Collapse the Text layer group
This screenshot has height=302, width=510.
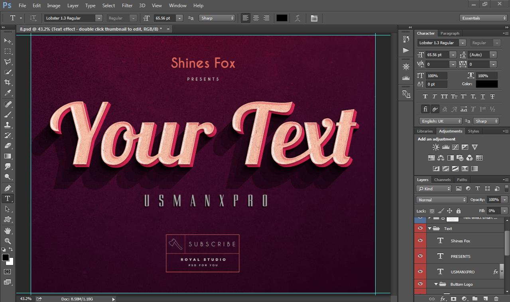coord(430,228)
